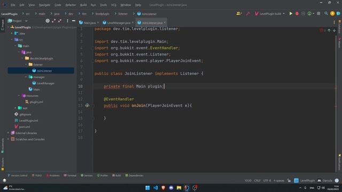
Task: Click 4 spaces indent setting
Action: click(279, 180)
